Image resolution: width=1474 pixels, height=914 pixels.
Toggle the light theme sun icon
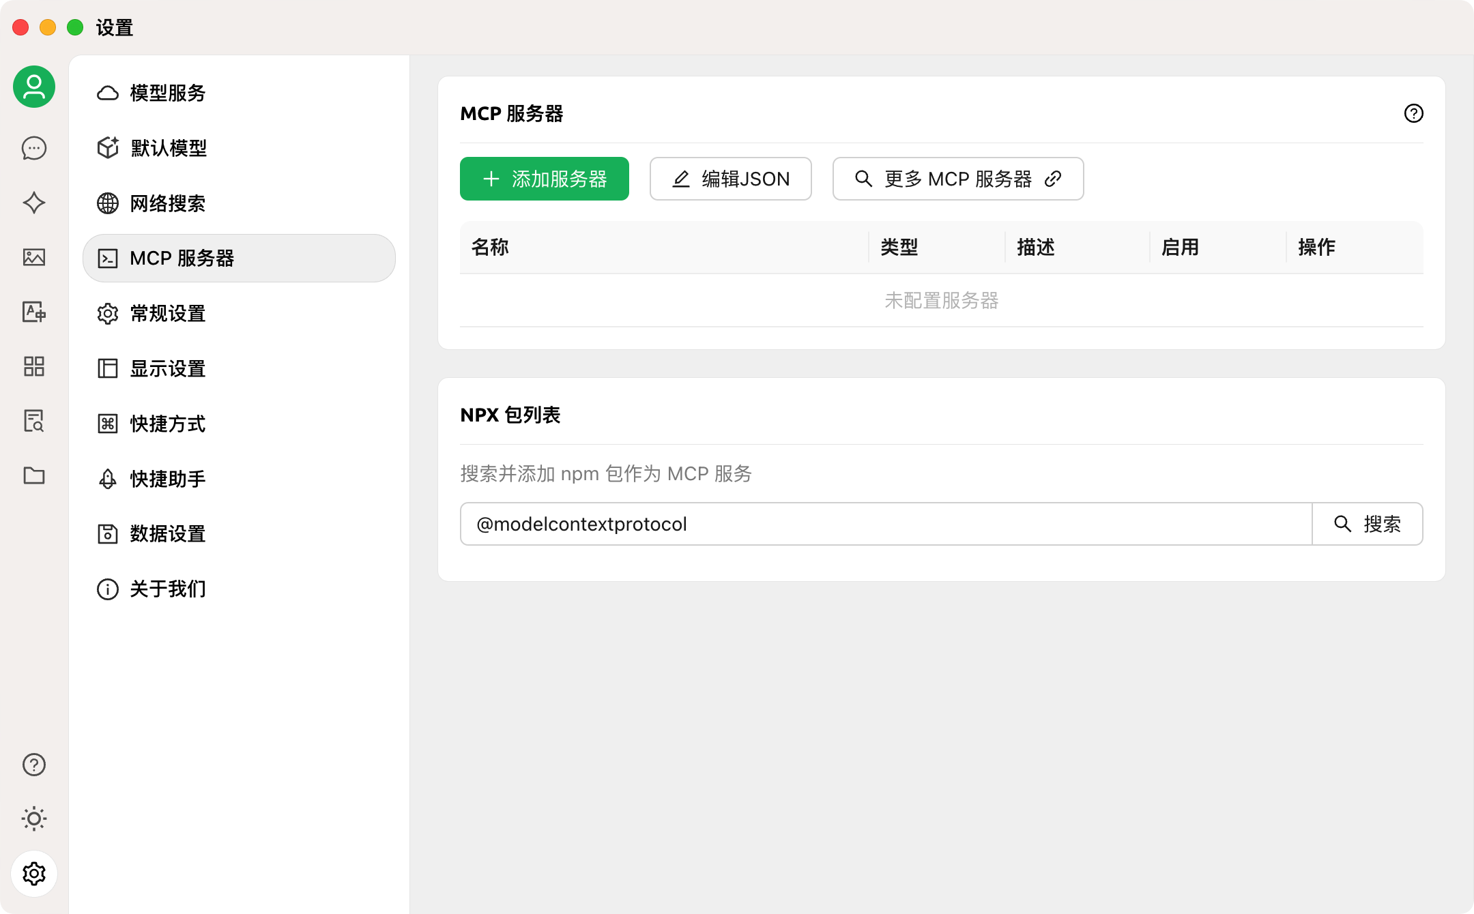click(34, 819)
